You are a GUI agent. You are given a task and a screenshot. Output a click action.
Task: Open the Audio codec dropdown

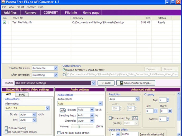coord(100,103)
